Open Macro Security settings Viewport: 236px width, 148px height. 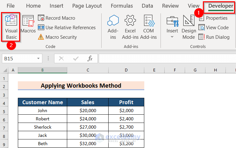click(57, 37)
